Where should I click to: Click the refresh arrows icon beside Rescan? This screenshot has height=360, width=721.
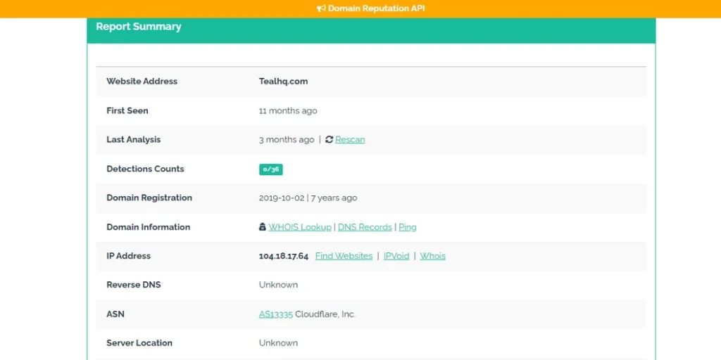click(x=329, y=140)
